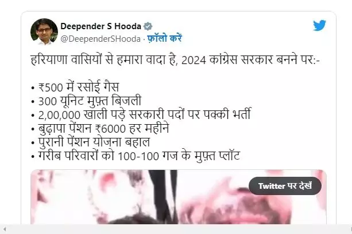Click the 2024 year in the headline
This screenshot has width=352, height=234.
[x=194, y=61]
